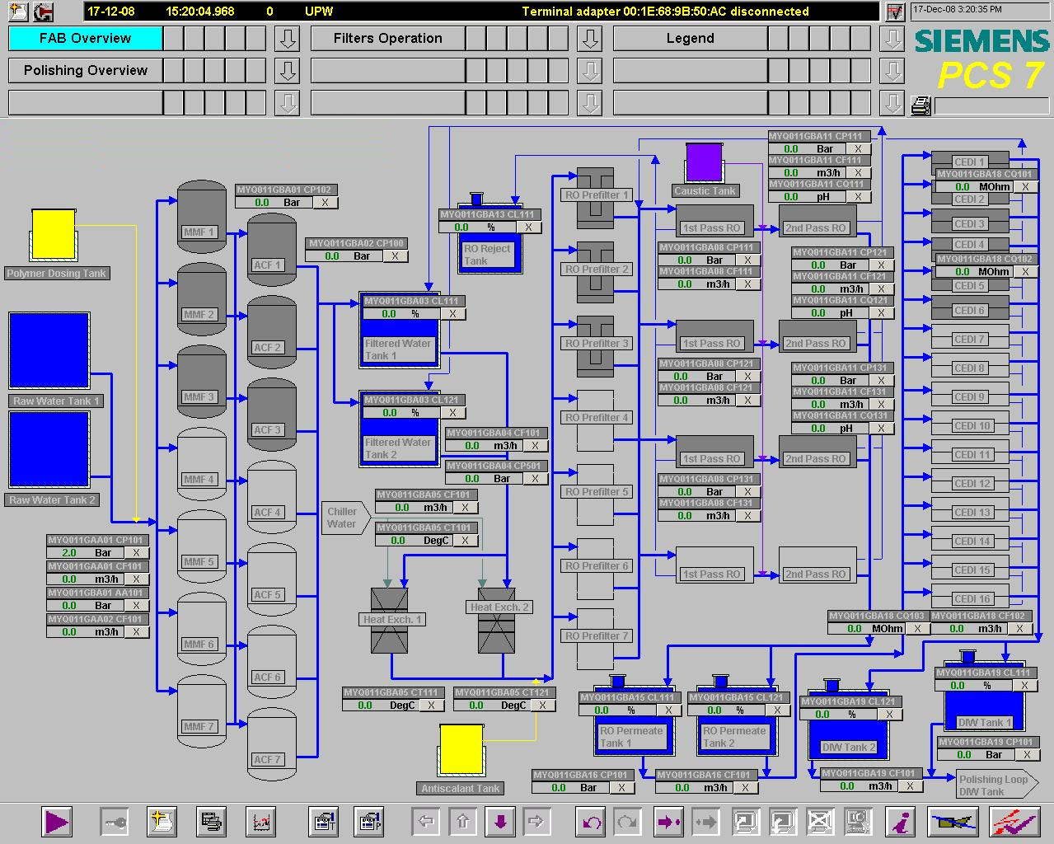The width and height of the screenshot is (1054, 844).
Task: Open the Filters Operation screen
Action: click(x=387, y=39)
